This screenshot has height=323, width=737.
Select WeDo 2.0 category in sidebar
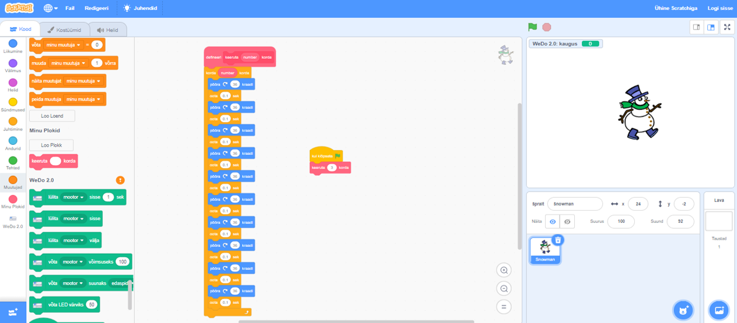coord(13,222)
